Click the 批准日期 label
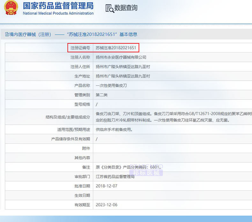The height and width of the screenshot is (222, 252). pyautogui.click(x=82, y=186)
